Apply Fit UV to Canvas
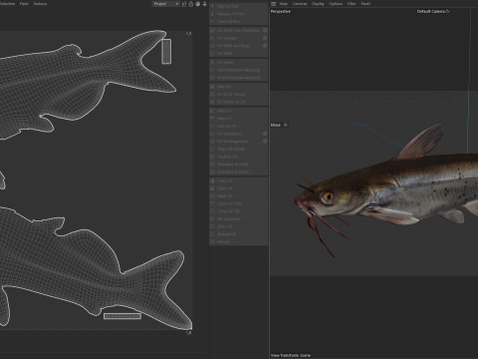The height and width of the screenshot is (359, 478). 238,95
